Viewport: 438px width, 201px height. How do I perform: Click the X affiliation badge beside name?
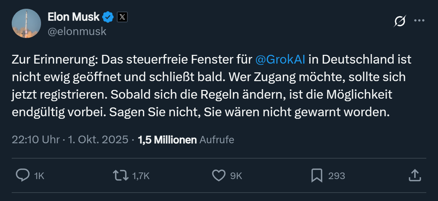click(122, 17)
